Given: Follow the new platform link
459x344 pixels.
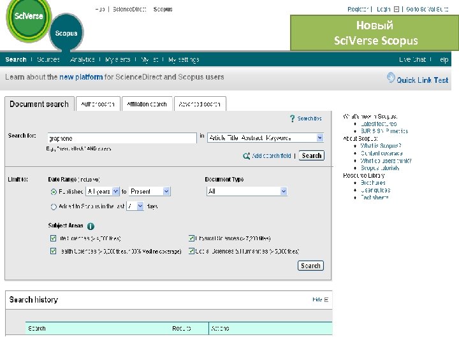Looking at the screenshot, I should (81, 77).
